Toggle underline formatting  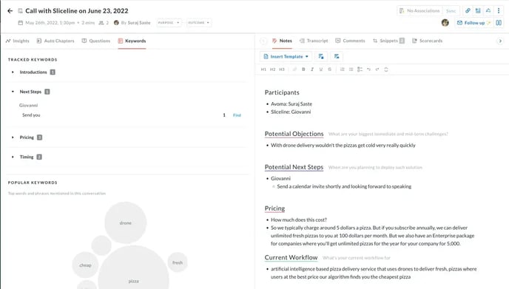[321, 69]
